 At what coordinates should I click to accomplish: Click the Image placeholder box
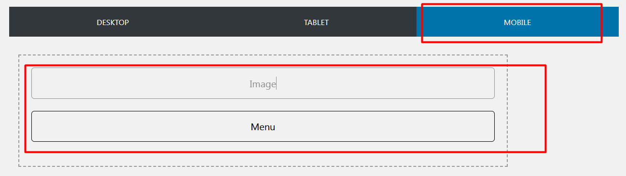263,83
